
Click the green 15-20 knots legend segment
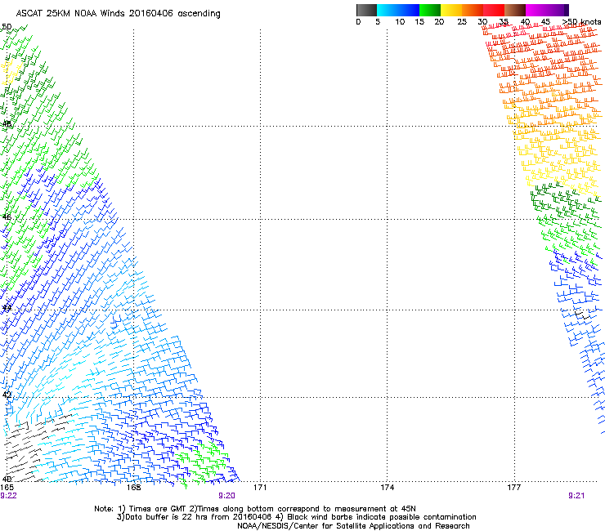[430, 10]
